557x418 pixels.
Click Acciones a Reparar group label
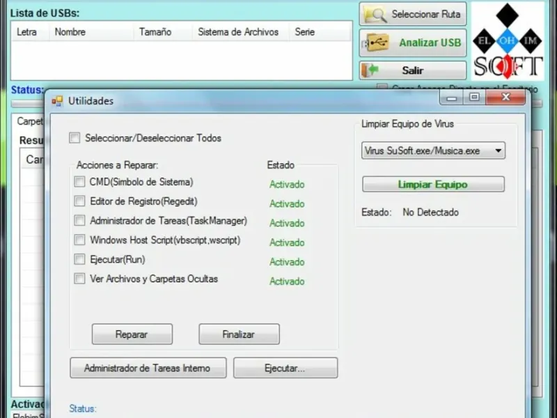point(117,165)
